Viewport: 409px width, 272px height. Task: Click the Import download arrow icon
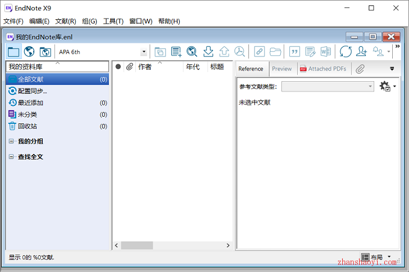(208, 52)
